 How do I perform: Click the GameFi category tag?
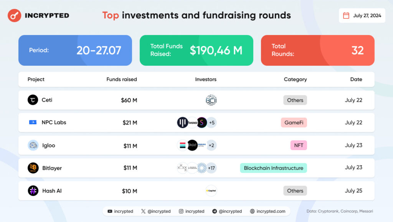[294, 123]
